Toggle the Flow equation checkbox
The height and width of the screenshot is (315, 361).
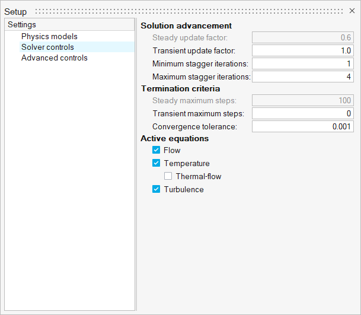(x=156, y=150)
